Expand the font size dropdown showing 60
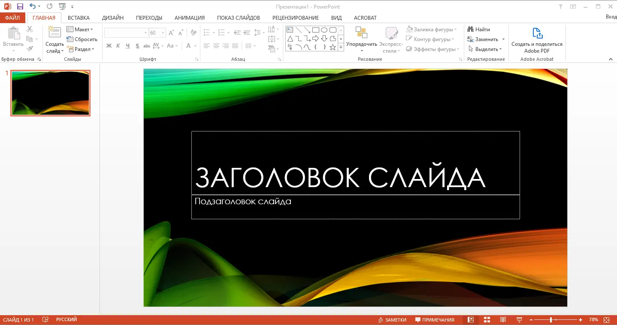Viewport: 617px width, 325px height. tap(163, 33)
